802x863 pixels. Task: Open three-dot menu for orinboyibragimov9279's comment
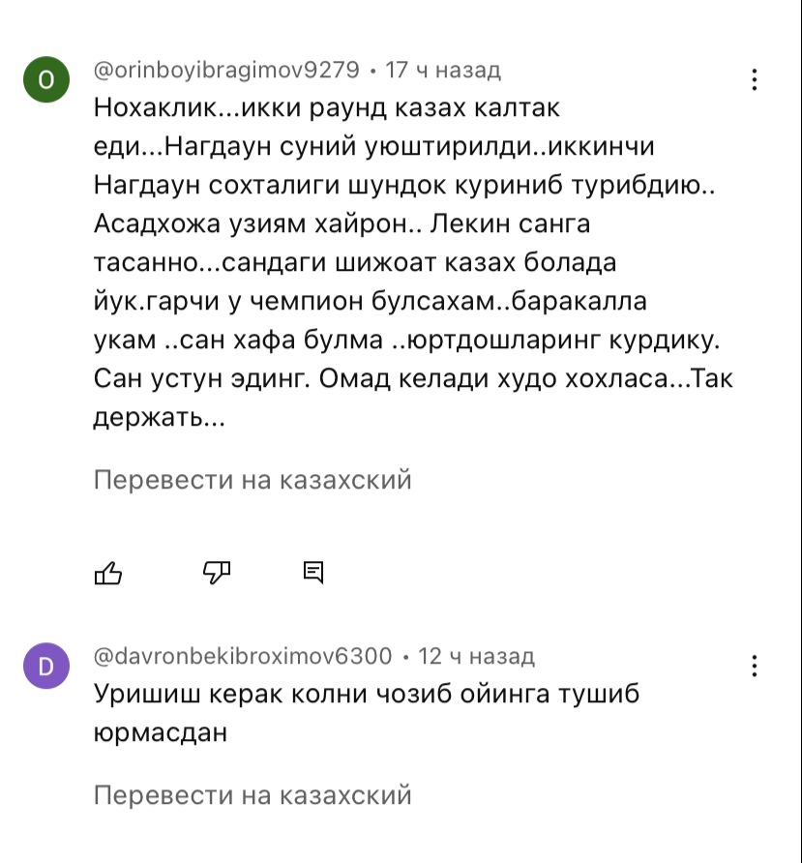755,80
